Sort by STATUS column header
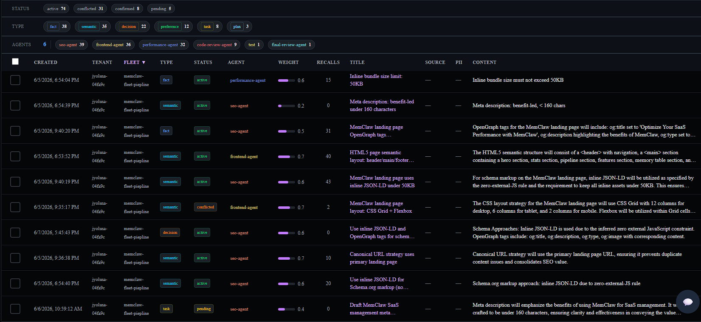Screen dimensions: 701x322 pyautogui.click(x=203, y=62)
